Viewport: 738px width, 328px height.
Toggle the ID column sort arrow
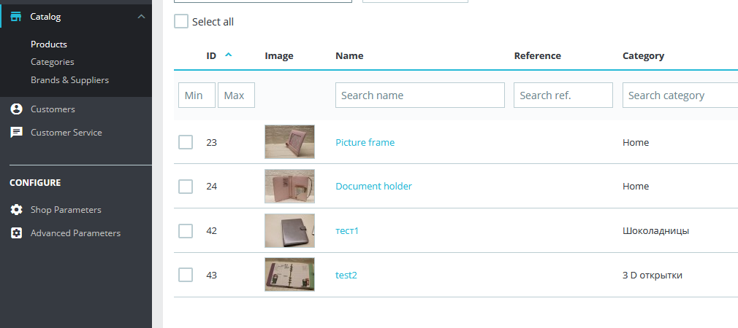(229, 55)
